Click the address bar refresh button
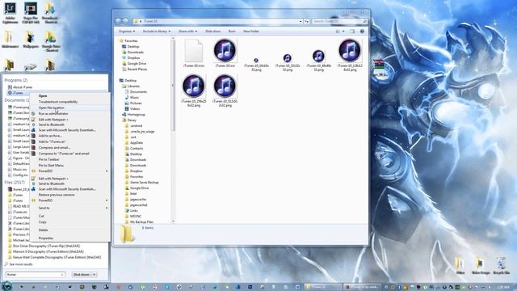Image resolution: width=517 pixels, height=291 pixels. coord(307,22)
